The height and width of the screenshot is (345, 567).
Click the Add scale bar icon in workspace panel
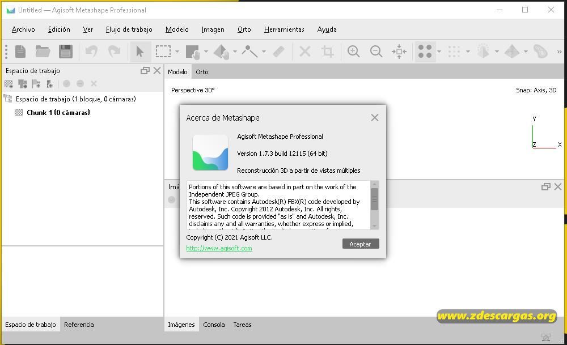[49, 84]
